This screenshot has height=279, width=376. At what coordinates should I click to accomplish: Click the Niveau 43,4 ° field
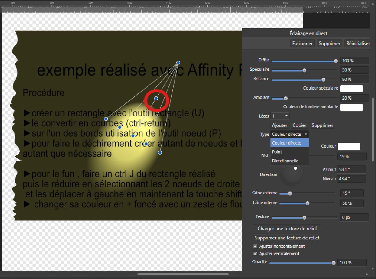pos(351,179)
